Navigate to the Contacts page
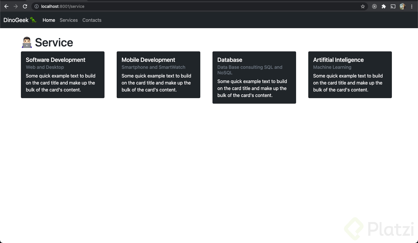418x243 pixels. (x=92, y=20)
